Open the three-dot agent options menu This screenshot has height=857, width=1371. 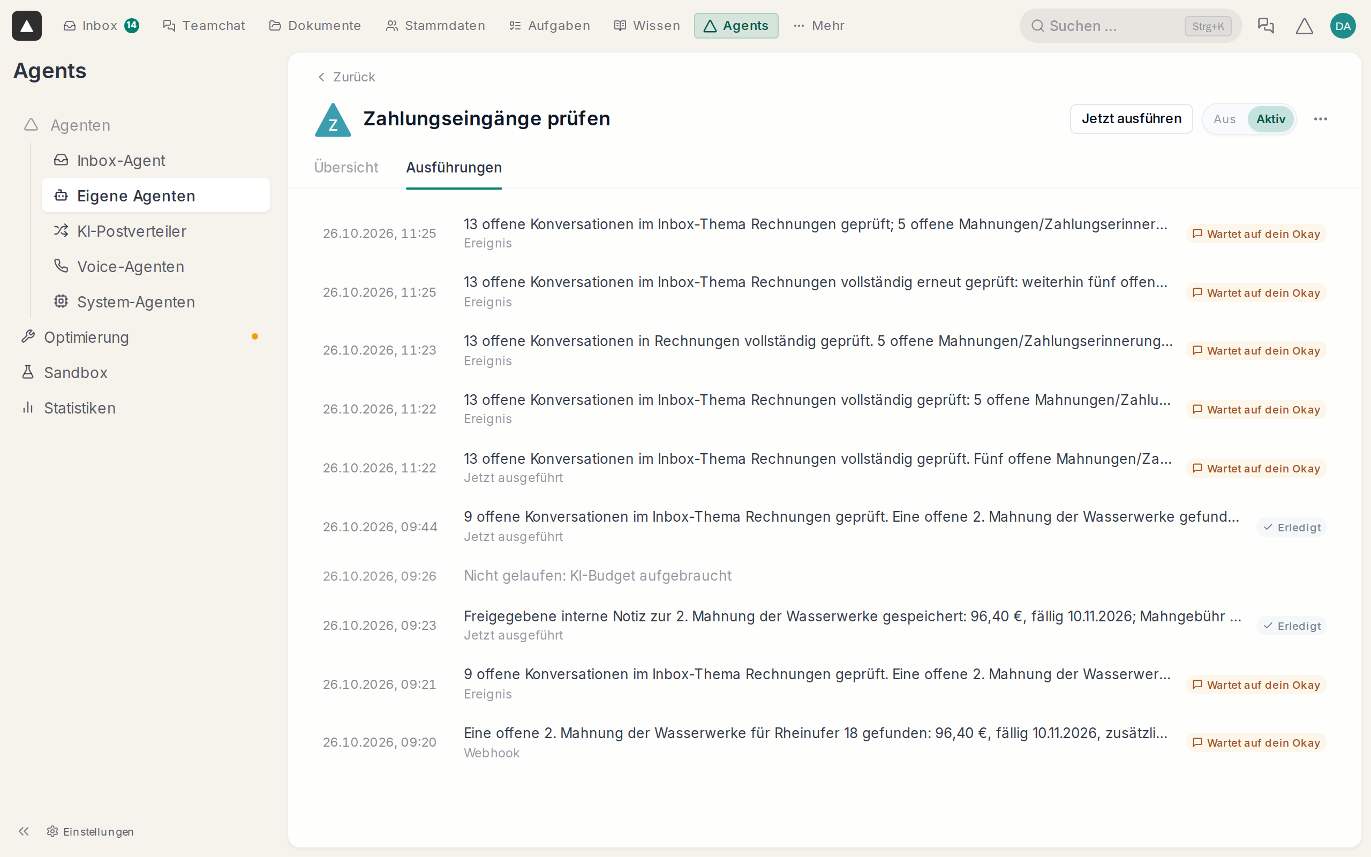click(x=1321, y=119)
